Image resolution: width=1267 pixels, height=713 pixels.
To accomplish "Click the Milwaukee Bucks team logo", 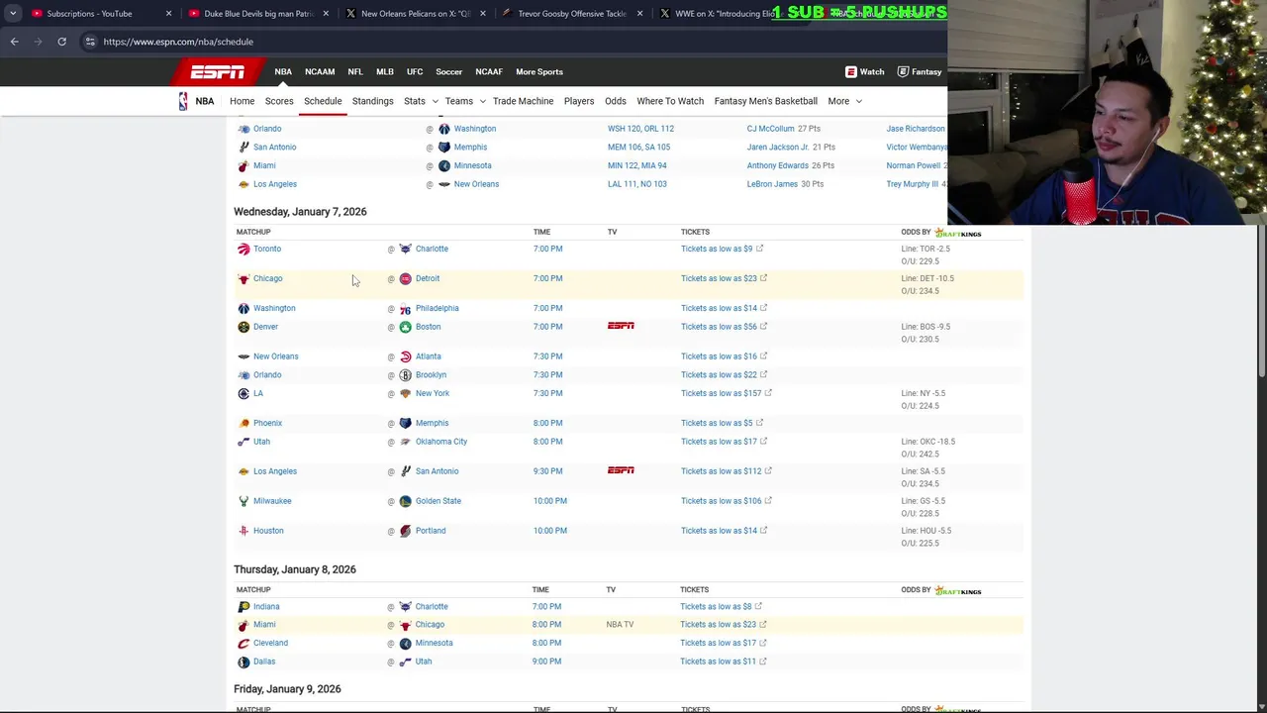I will click(244, 501).
